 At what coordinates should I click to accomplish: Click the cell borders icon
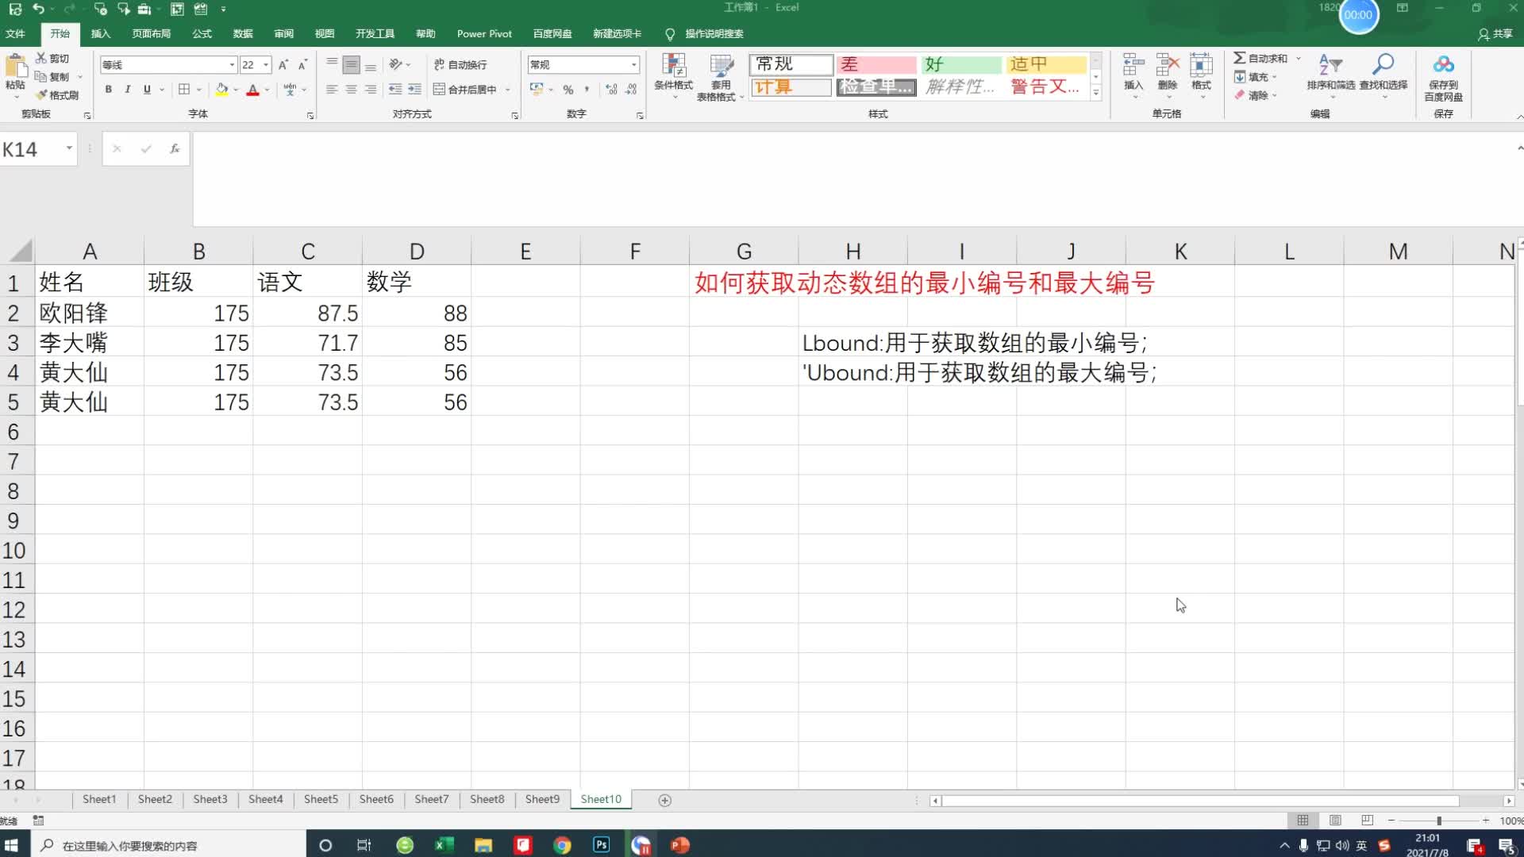click(184, 90)
